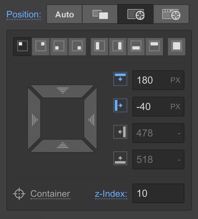Toggle the top offset icon
This screenshot has height=219, width=198.
(x=120, y=79)
